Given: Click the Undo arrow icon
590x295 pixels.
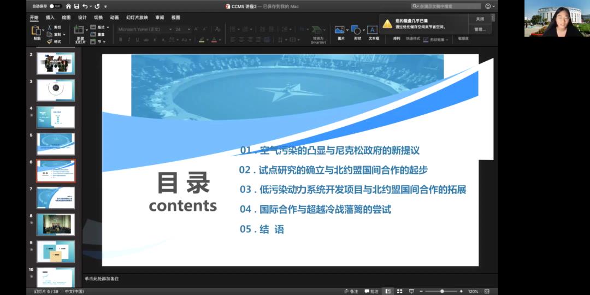Looking at the screenshot, I should point(85,6).
